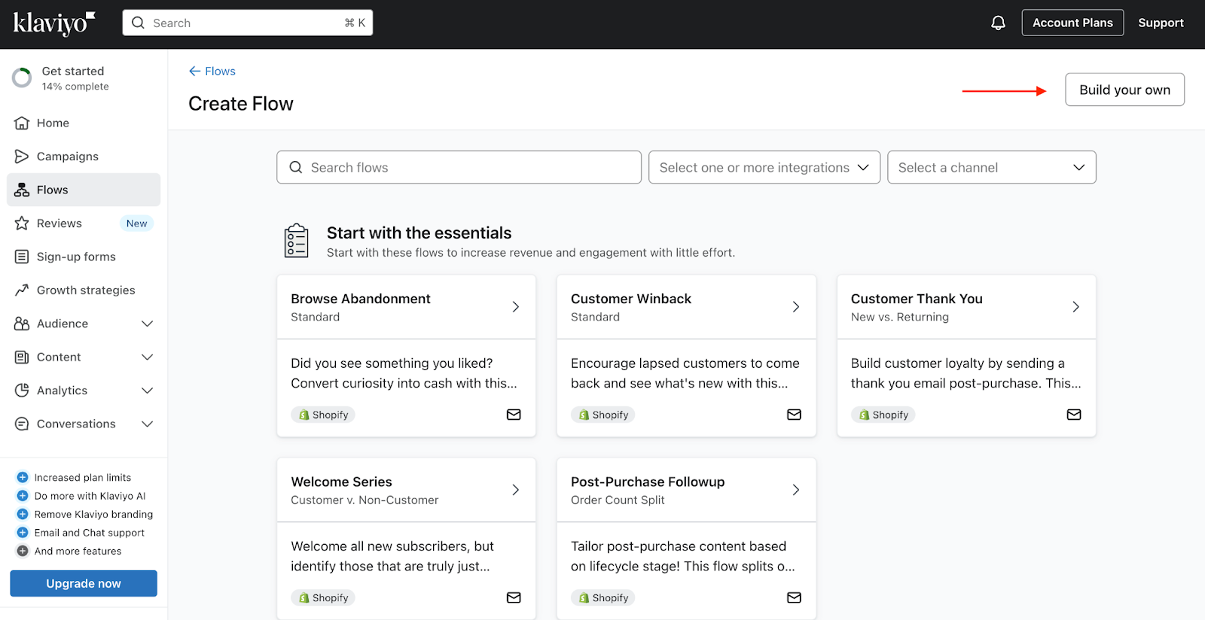The height and width of the screenshot is (620, 1205).
Task: Click the Browse Abandonment card title
Action: point(361,299)
